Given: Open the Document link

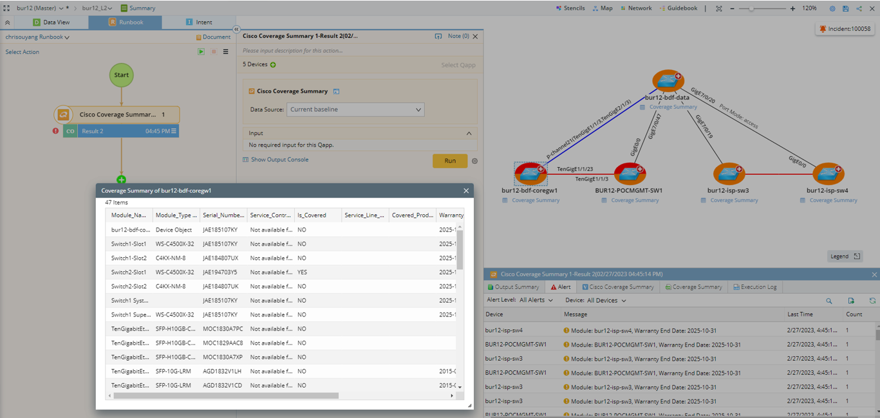Looking at the screenshot, I should click(213, 37).
